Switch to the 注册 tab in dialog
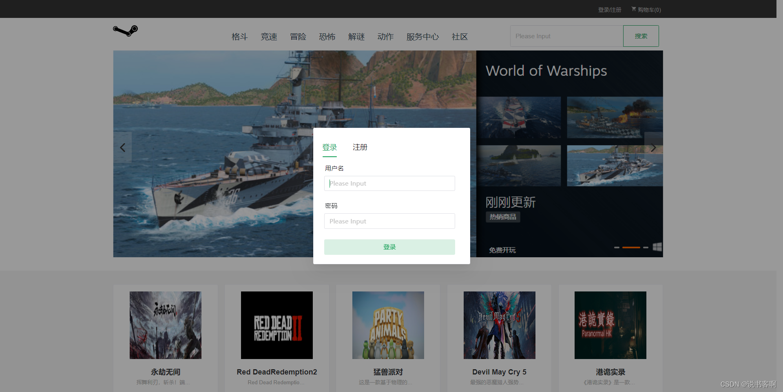This screenshot has width=783, height=392. [x=360, y=147]
